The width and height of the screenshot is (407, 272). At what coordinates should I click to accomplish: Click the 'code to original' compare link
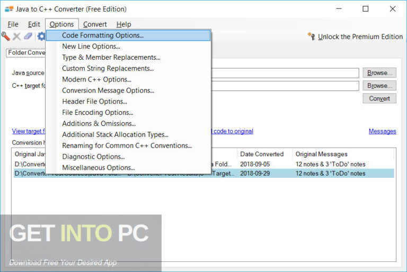click(233, 131)
